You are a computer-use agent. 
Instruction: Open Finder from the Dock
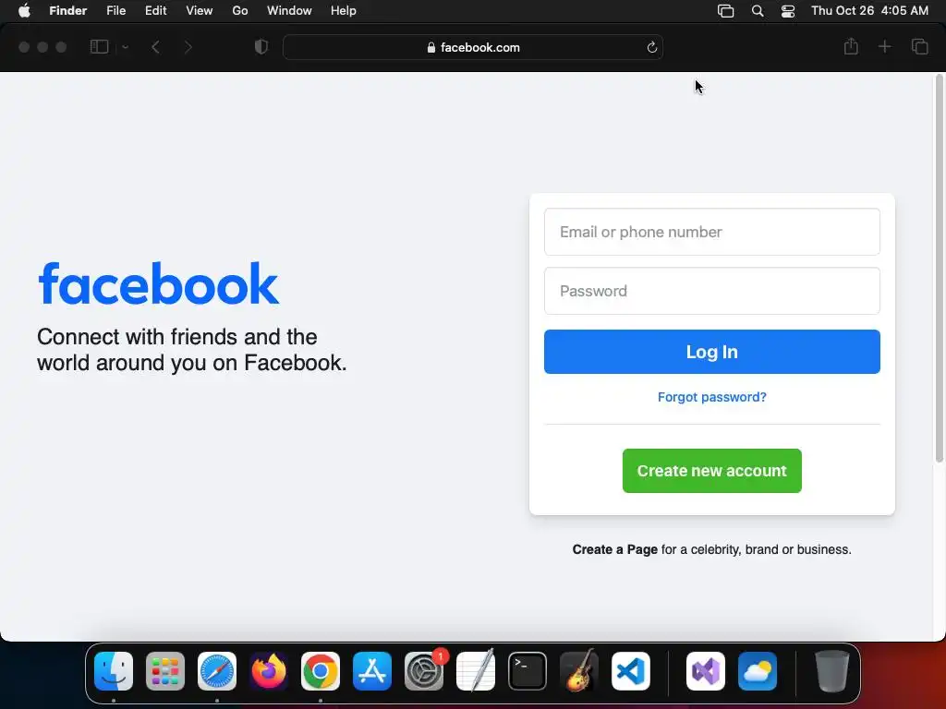coord(114,671)
